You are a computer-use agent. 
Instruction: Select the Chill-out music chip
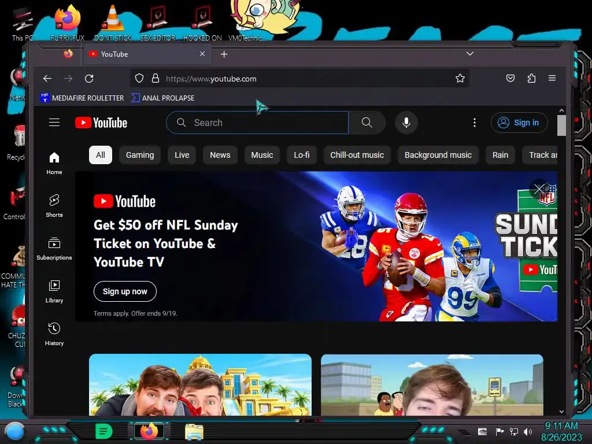[x=357, y=155]
